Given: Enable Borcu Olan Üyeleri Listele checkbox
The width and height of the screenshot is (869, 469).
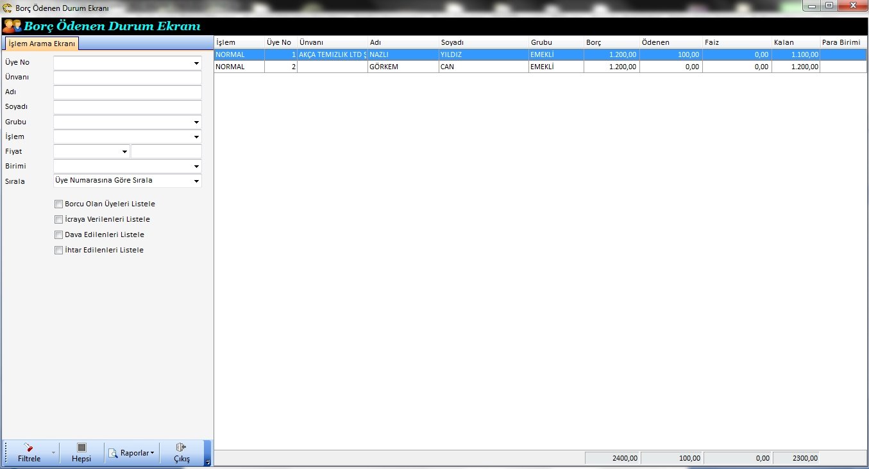Looking at the screenshot, I should [x=59, y=204].
